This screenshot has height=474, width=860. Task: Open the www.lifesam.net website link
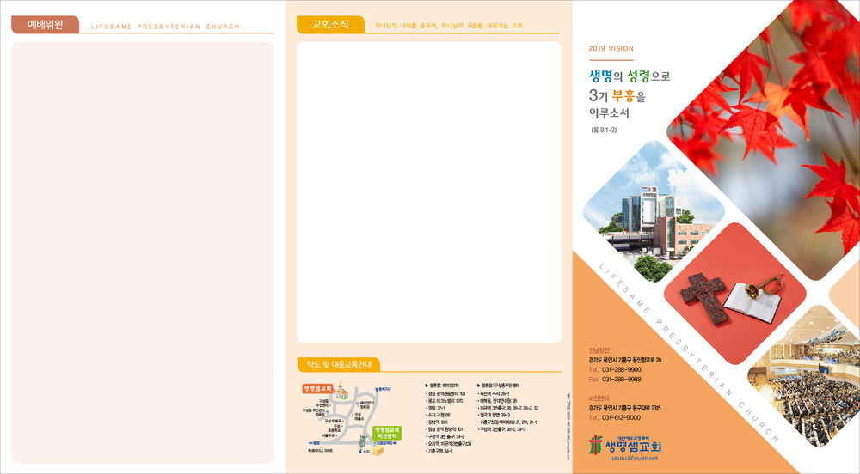coord(632,459)
